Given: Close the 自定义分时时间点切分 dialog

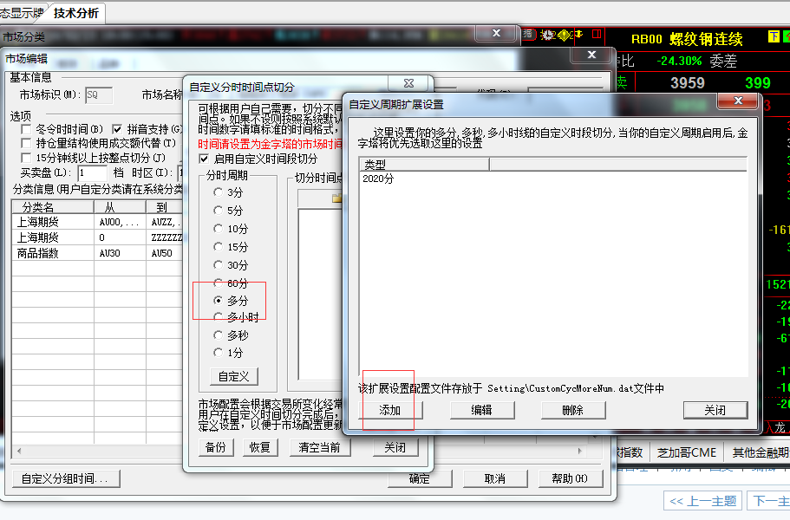Looking at the screenshot, I should pos(408,83).
